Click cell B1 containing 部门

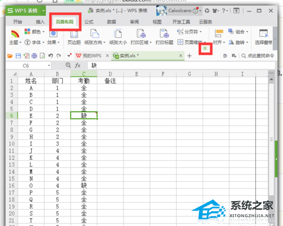pos(57,81)
